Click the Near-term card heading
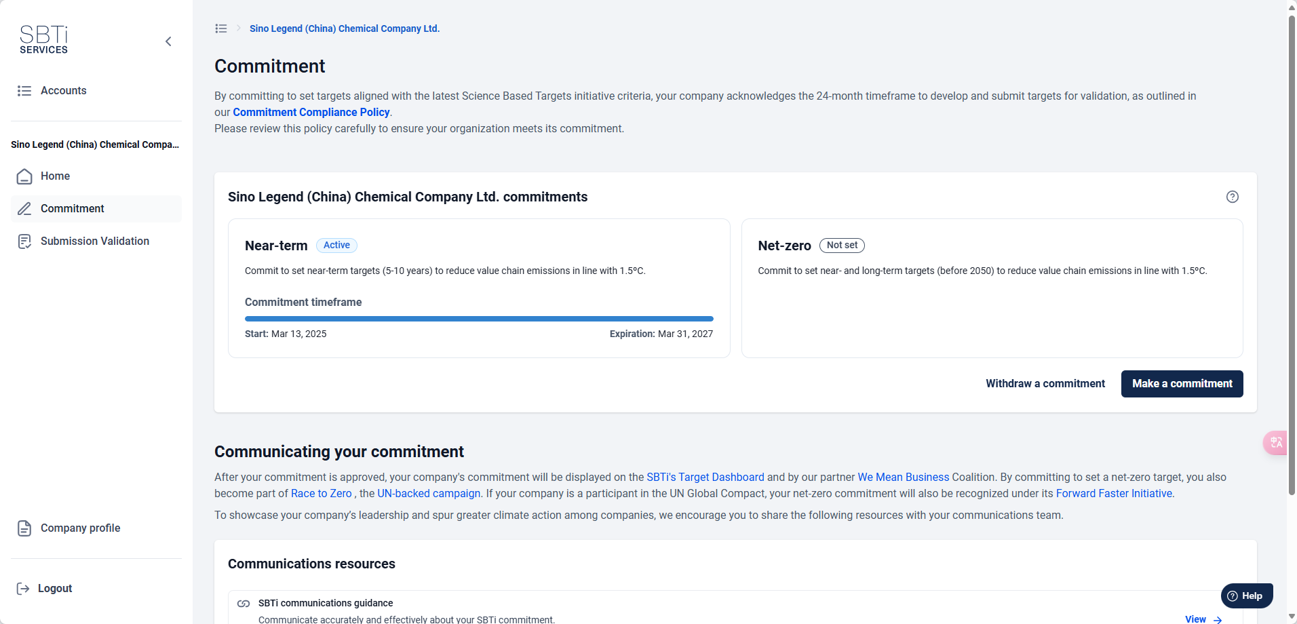 pos(276,246)
